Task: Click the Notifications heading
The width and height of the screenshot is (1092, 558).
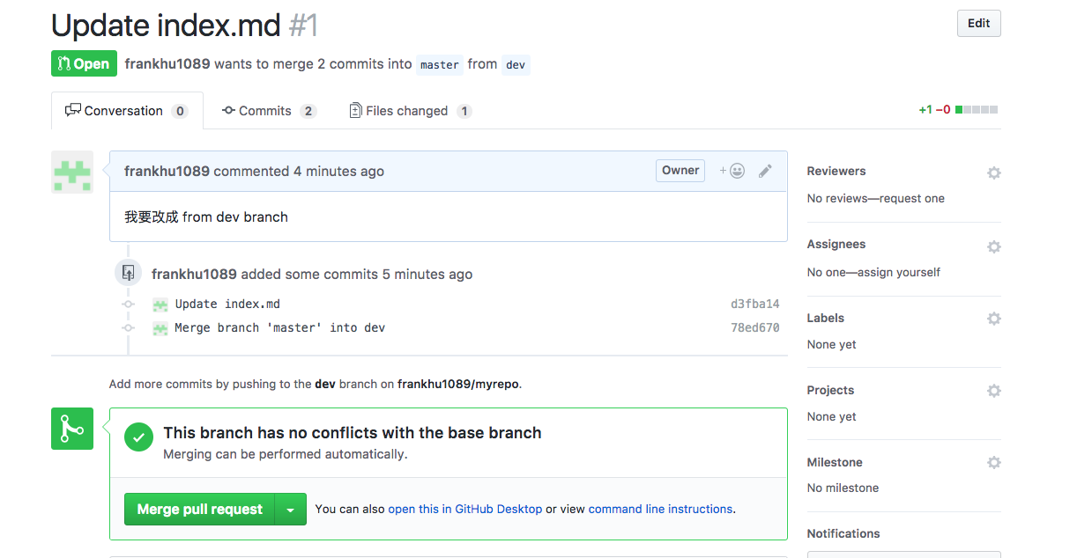Action: (843, 533)
